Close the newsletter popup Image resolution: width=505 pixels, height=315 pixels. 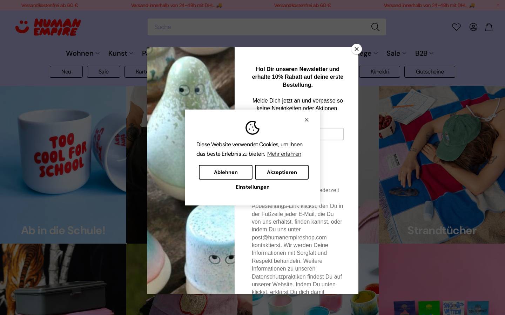coord(357,49)
